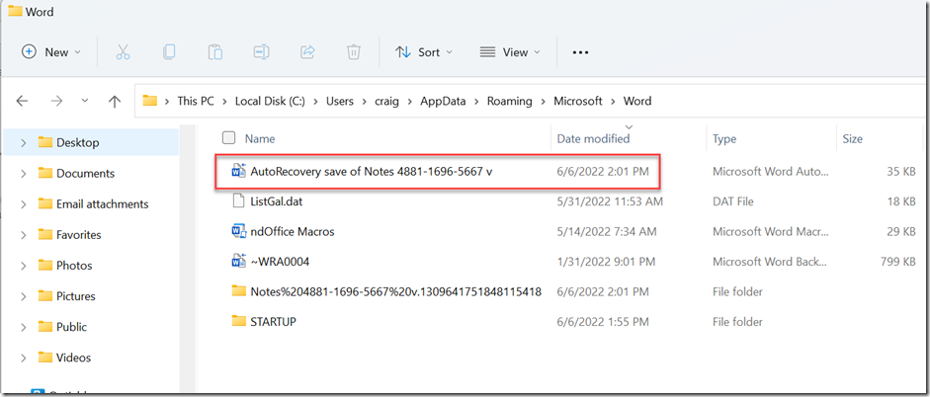Open the View dropdown menu
The width and height of the screenshot is (930, 397).
click(x=510, y=52)
